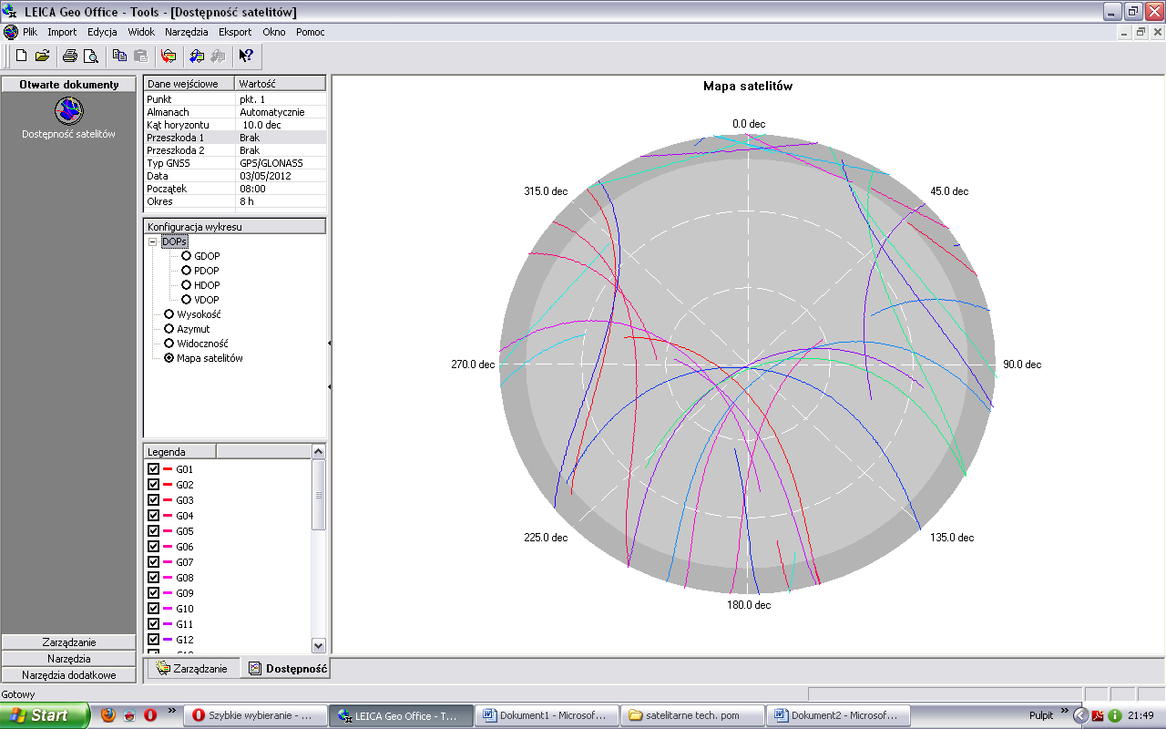Click the blue-arrow exchange icon in toolbar
This screenshot has width=1166, height=729.
(x=197, y=56)
